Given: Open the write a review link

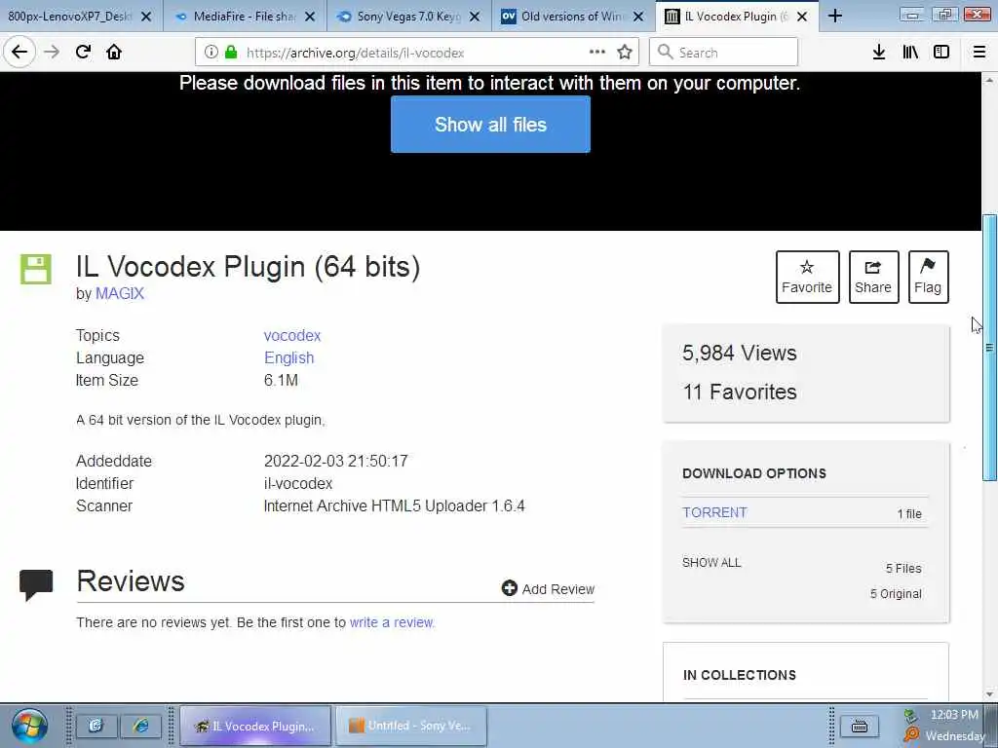Looking at the screenshot, I should pos(392,622).
